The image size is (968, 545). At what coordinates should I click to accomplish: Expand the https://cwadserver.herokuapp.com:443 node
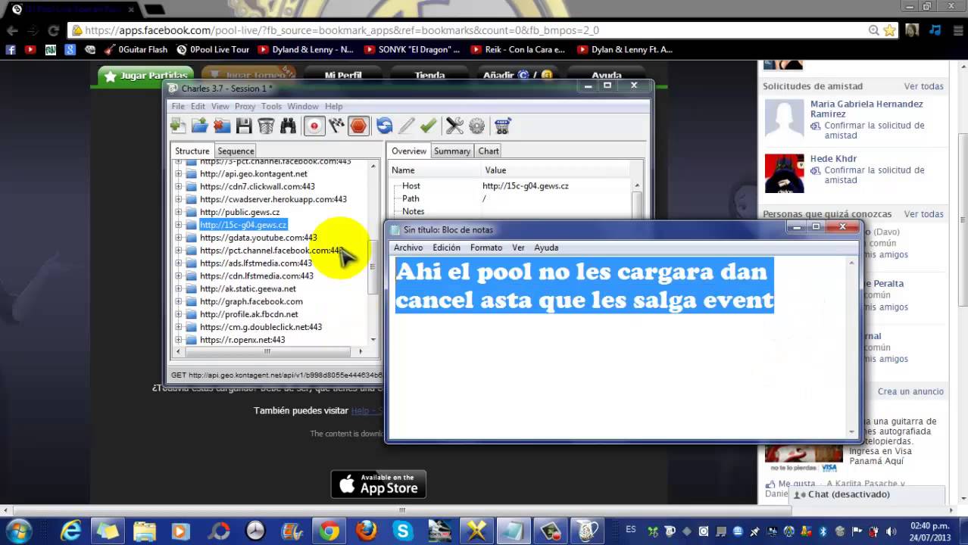coord(179,199)
